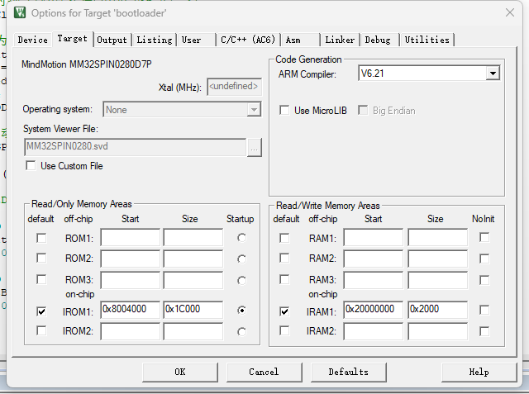
Task: Click the RAM1 Start field
Action: pos(374,237)
